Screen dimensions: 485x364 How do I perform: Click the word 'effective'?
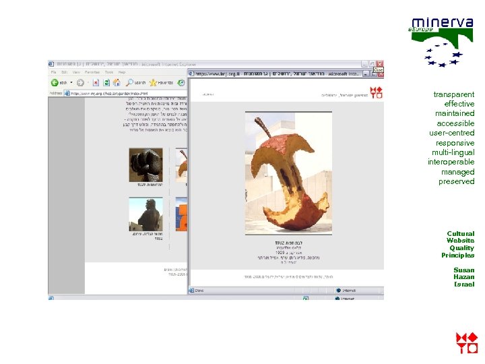pyautogui.click(x=459, y=104)
